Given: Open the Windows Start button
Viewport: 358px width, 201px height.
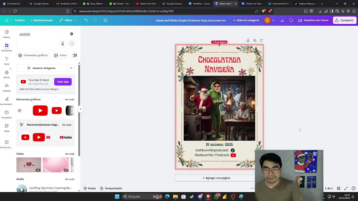Looking at the screenshot, I should coord(117,197).
